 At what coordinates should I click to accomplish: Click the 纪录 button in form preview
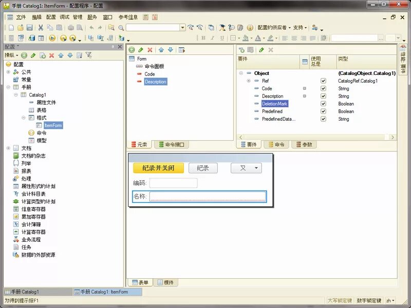click(x=203, y=168)
